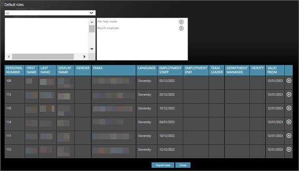Delete row with personal number 112
This screenshot has width=299, height=171.
289,150
